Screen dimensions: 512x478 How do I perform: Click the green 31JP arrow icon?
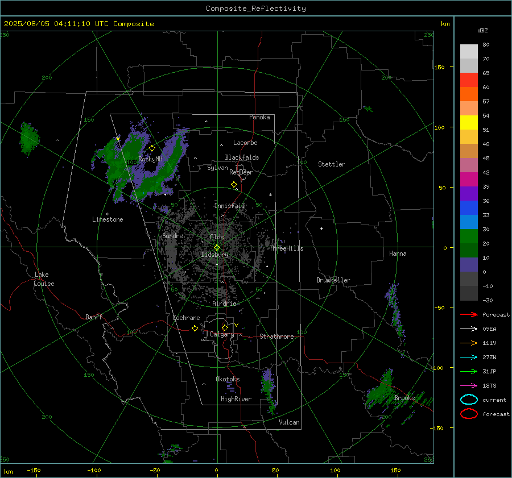(469, 371)
